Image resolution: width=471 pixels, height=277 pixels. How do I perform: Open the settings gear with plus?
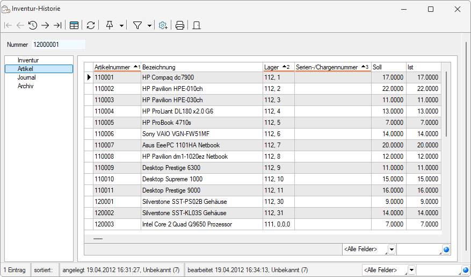point(163,25)
